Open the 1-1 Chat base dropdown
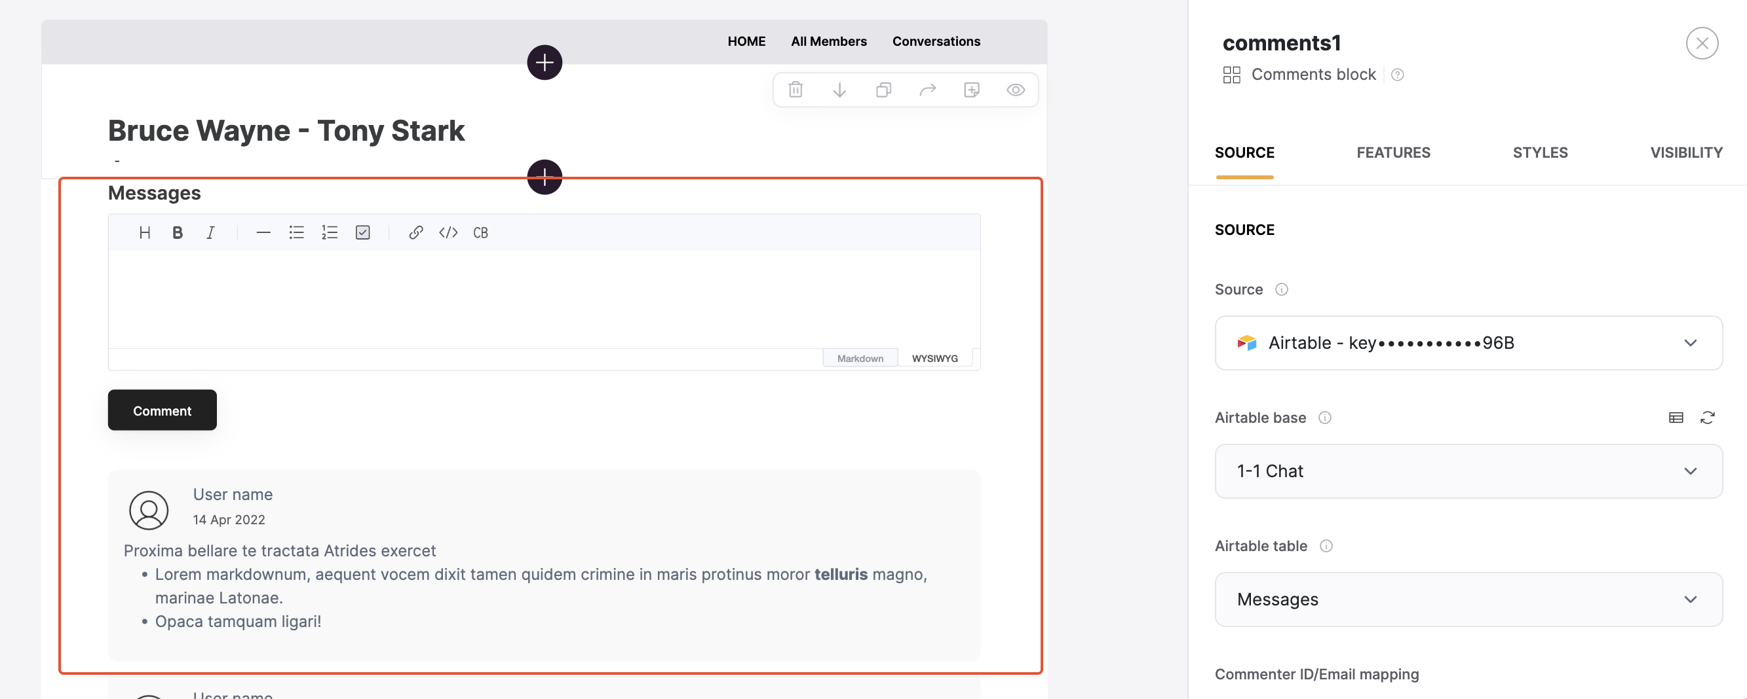The width and height of the screenshot is (1747, 699). [1469, 471]
